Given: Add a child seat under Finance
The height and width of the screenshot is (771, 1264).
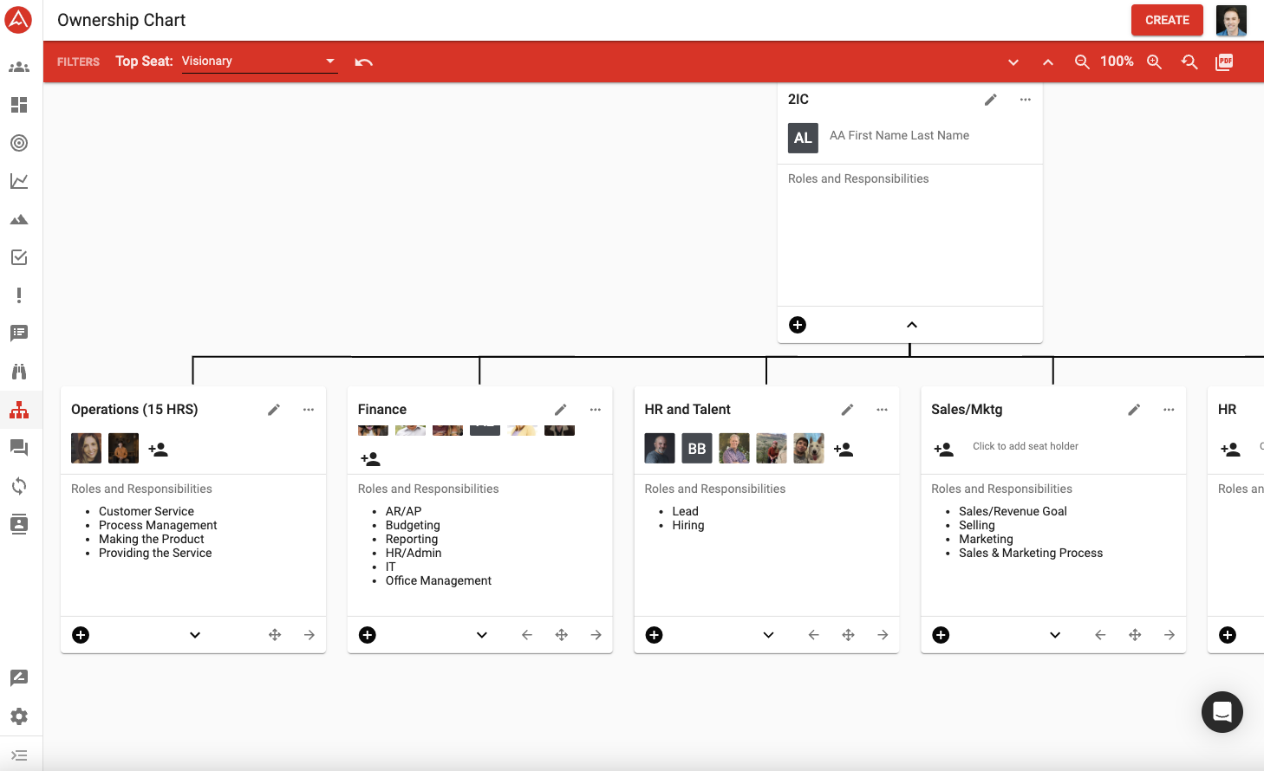Looking at the screenshot, I should coord(368,635).
